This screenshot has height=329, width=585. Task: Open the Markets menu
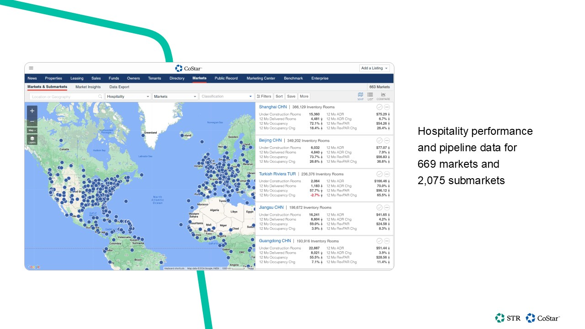199,78
